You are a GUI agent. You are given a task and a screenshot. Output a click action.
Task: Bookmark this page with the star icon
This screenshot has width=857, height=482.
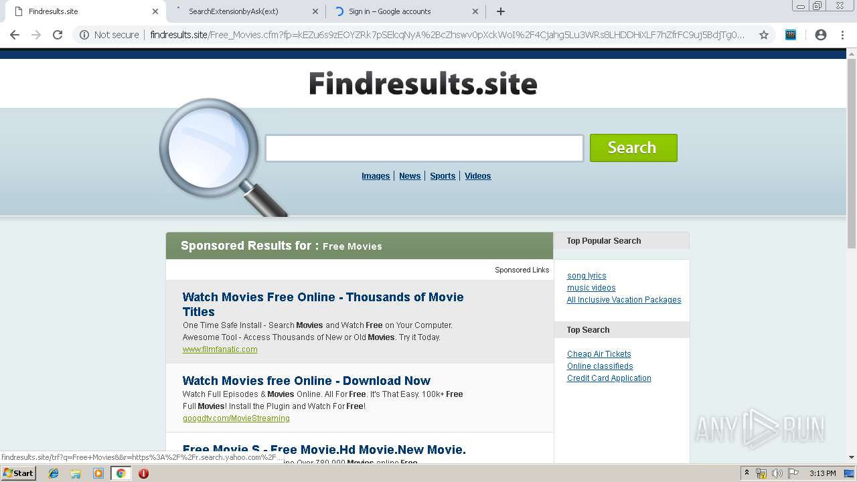coord(763,35)
